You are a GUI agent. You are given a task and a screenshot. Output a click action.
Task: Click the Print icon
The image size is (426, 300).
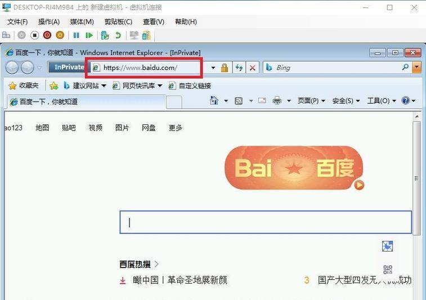click(277, 101)
